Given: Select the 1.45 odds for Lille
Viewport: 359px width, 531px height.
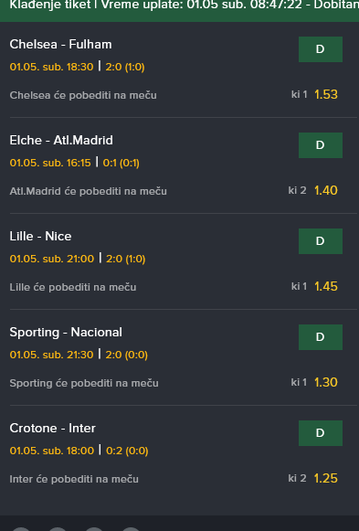Looking at the screenshot, I should click(x=326, y=286).
